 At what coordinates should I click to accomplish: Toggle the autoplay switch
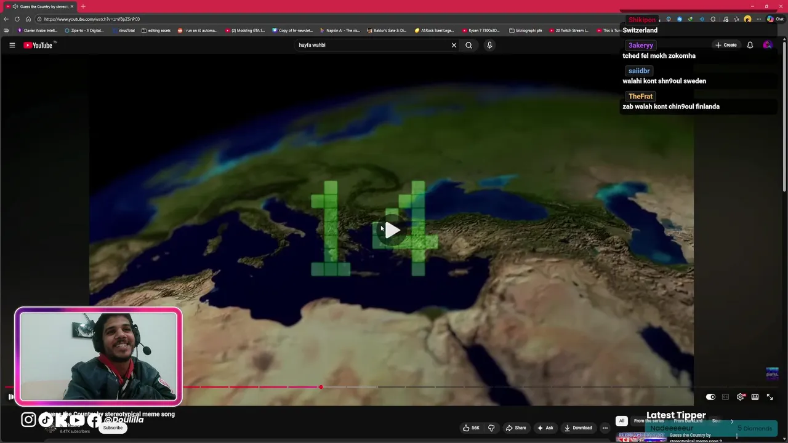point(710,397)
